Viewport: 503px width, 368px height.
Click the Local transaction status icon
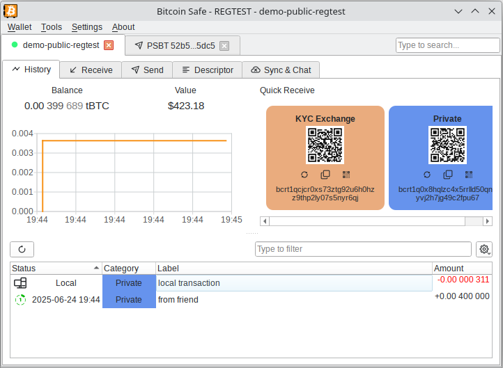click(x=20, y=283)
